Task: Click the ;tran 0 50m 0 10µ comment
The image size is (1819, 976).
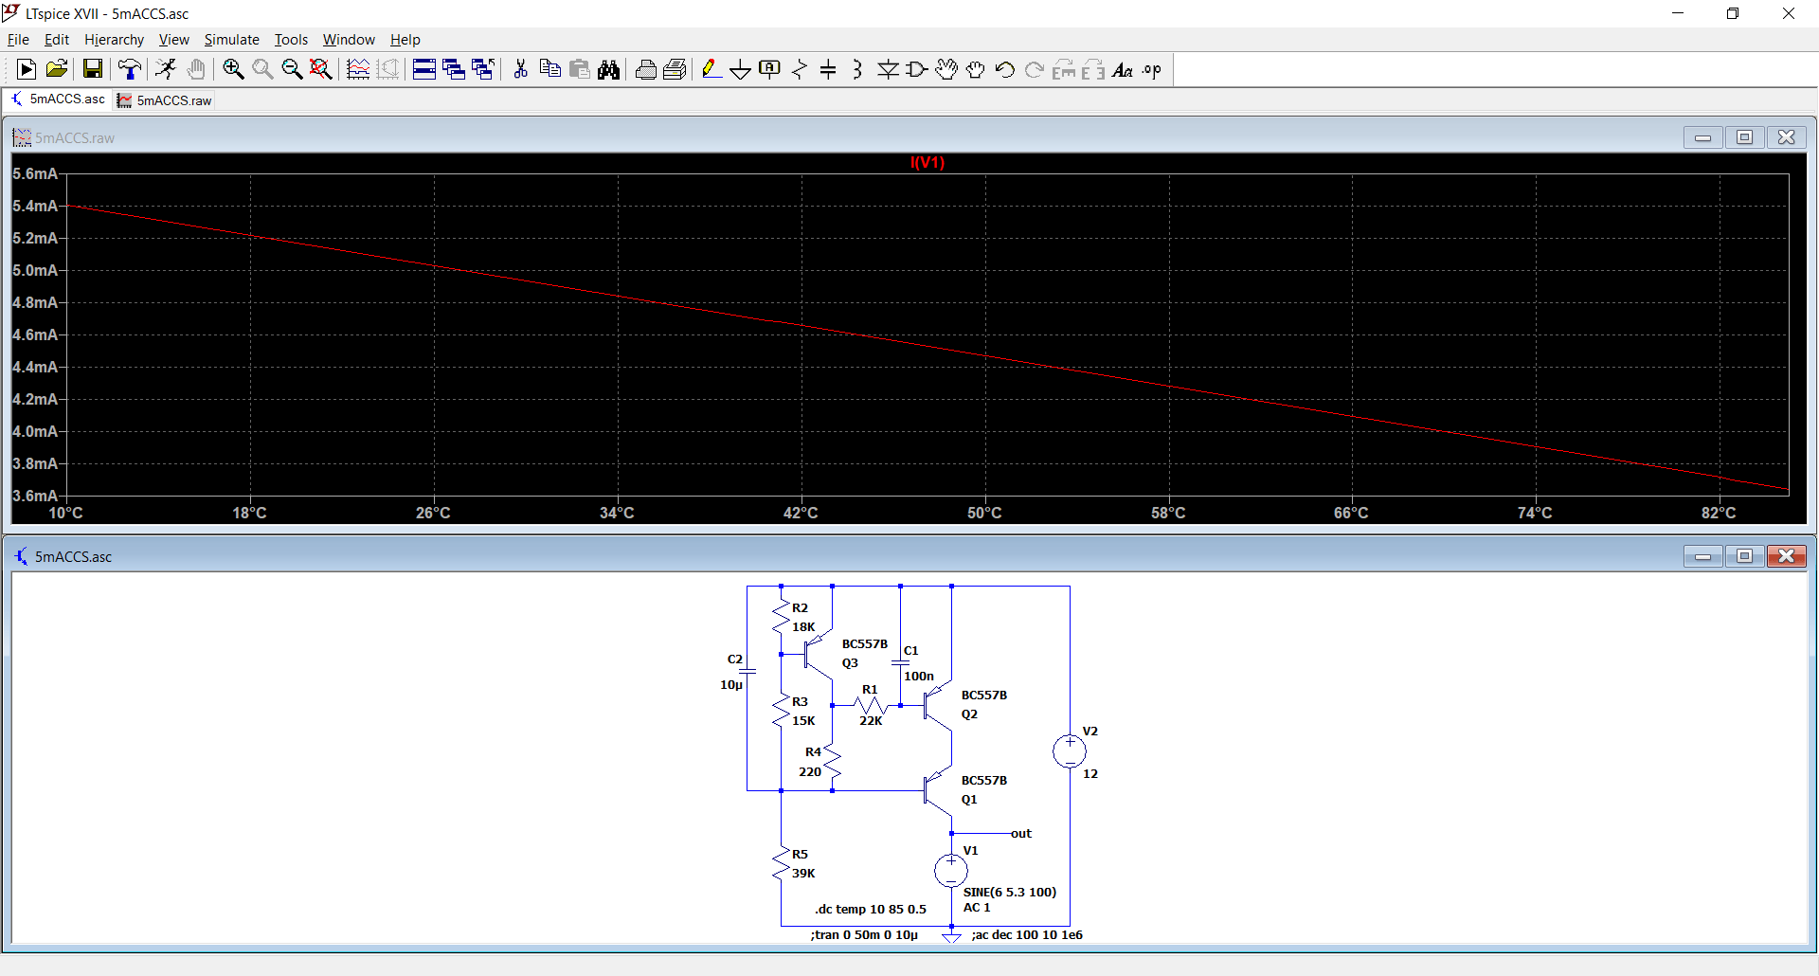Action: (864, 934)
